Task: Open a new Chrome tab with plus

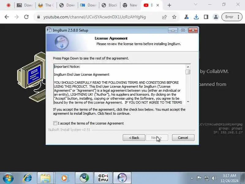Action: coord(169,5)
